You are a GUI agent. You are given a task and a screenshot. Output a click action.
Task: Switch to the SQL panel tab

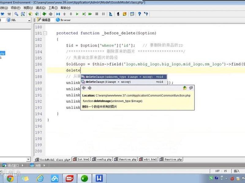click(11, 20)
